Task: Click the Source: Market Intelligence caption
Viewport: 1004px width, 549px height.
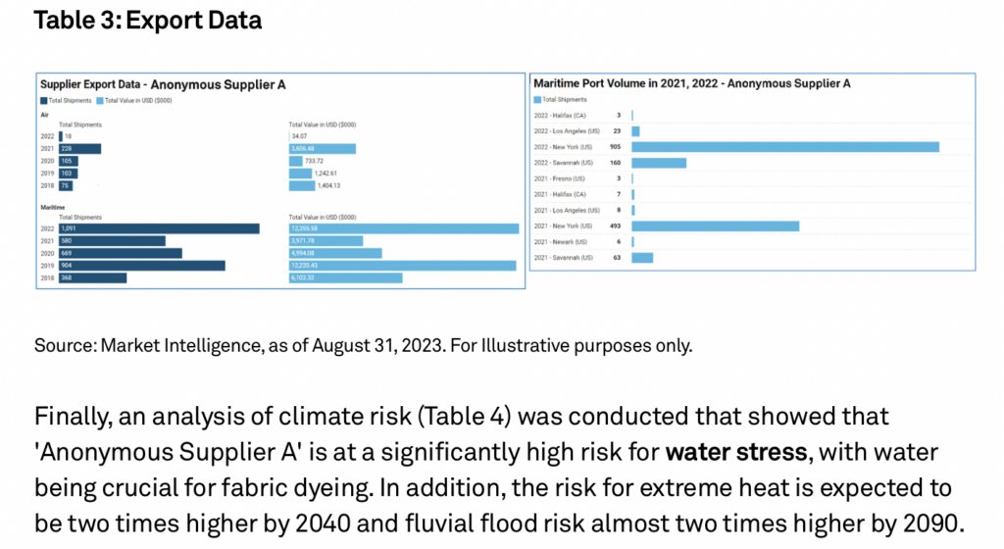Action: tap(363, 345)
